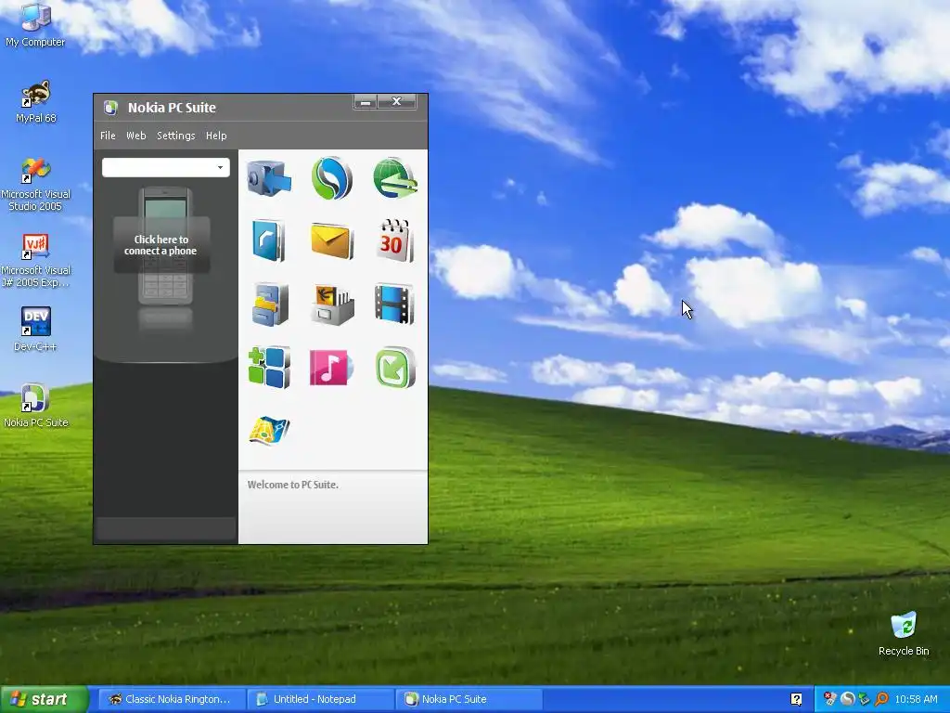Open the Windows start button
The width and height of the screenshot is (950, 713).
pyautogui.click(x=45, y=699)
